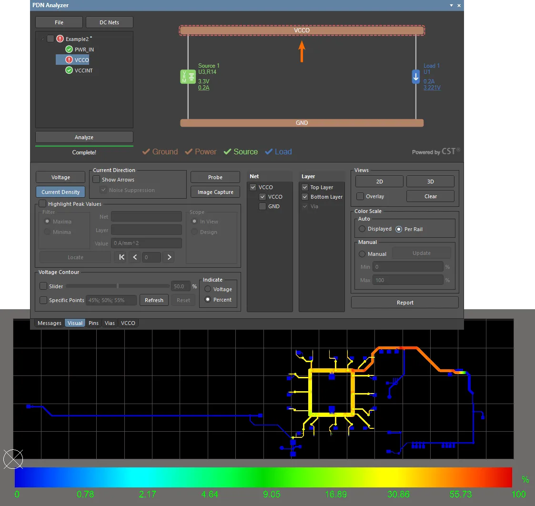The width and height of the screenshot is (535, 506).
Task: Click the error icon beside VCCO net
Action: click(69, 60)
